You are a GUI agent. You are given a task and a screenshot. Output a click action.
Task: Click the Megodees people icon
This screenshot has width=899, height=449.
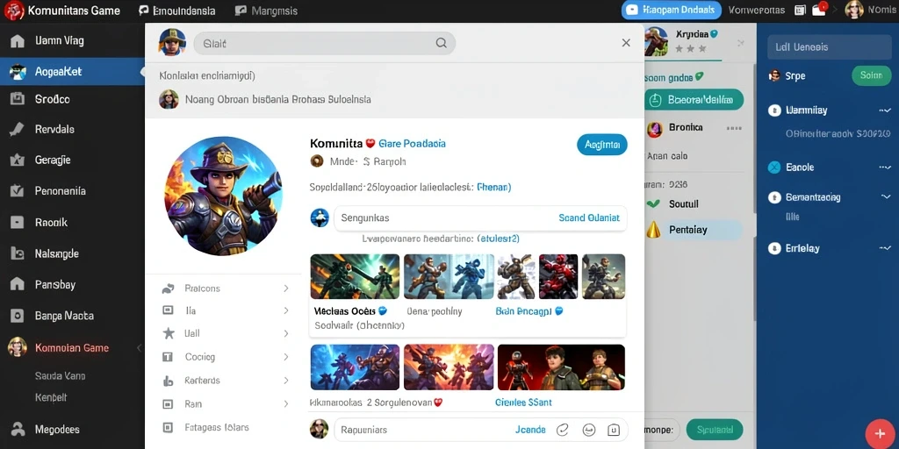click(x=18, y=429)
